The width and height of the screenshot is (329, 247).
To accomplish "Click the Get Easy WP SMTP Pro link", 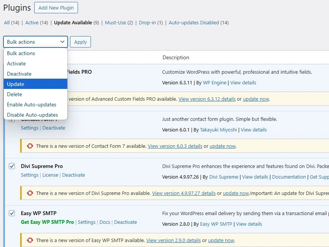I will [x=47, y=222].
